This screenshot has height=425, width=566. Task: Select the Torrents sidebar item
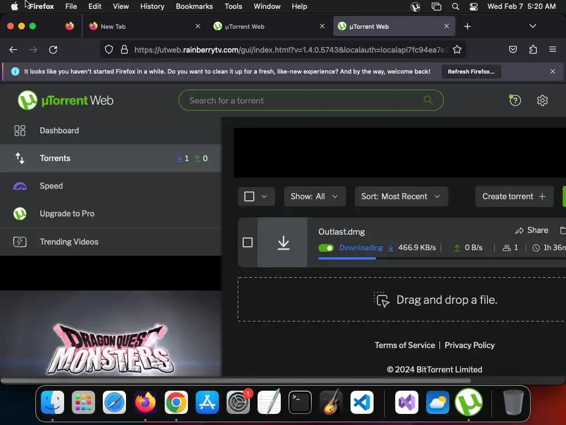(111, 158)
